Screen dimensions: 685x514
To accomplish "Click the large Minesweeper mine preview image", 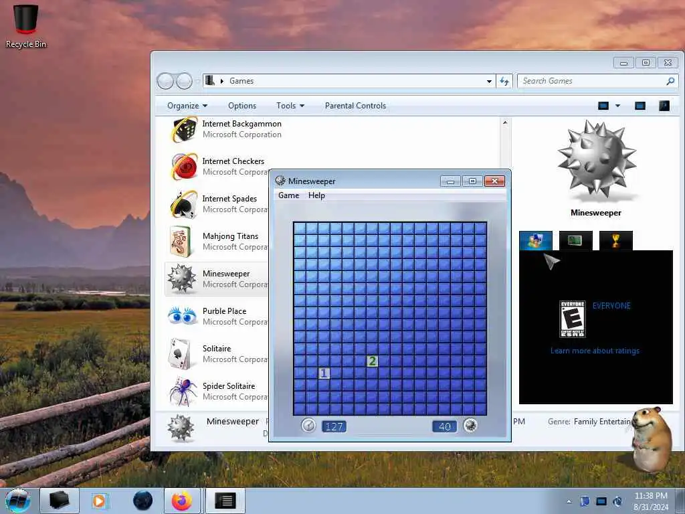I will [596, 161].
